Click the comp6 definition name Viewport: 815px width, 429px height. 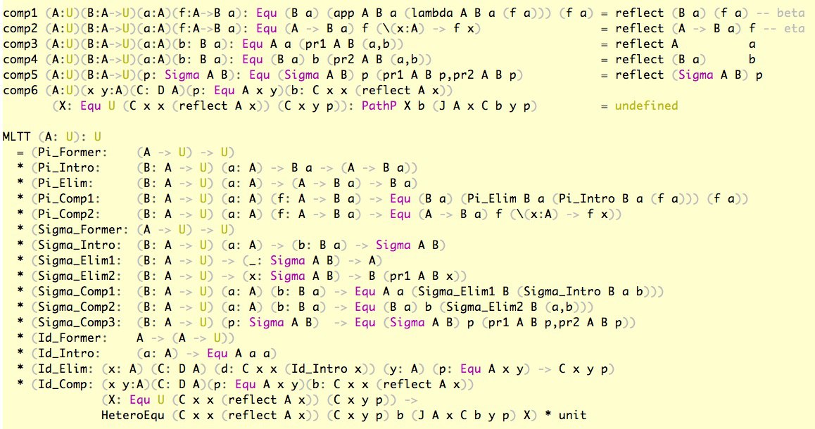pyautogui.click(x=20, y=90)
